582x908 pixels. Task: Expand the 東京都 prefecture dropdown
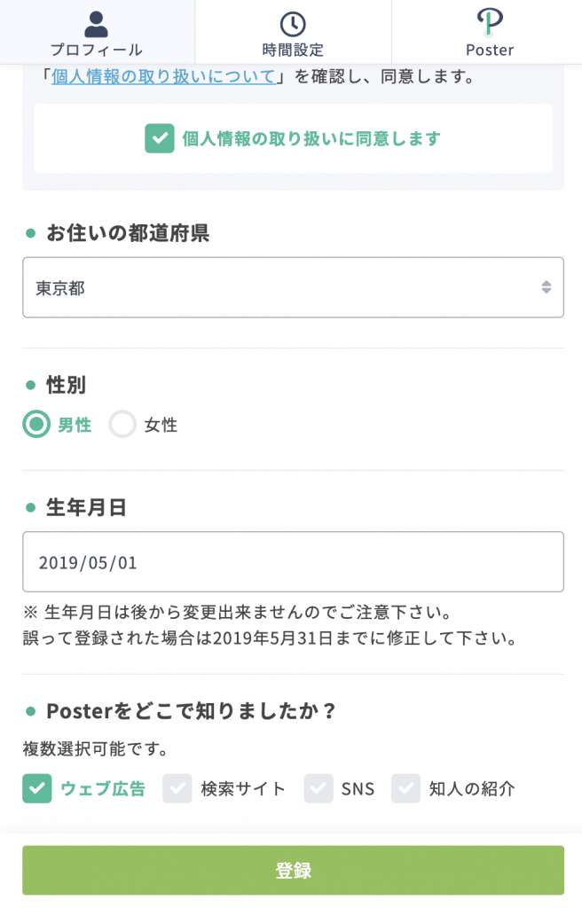294,287
